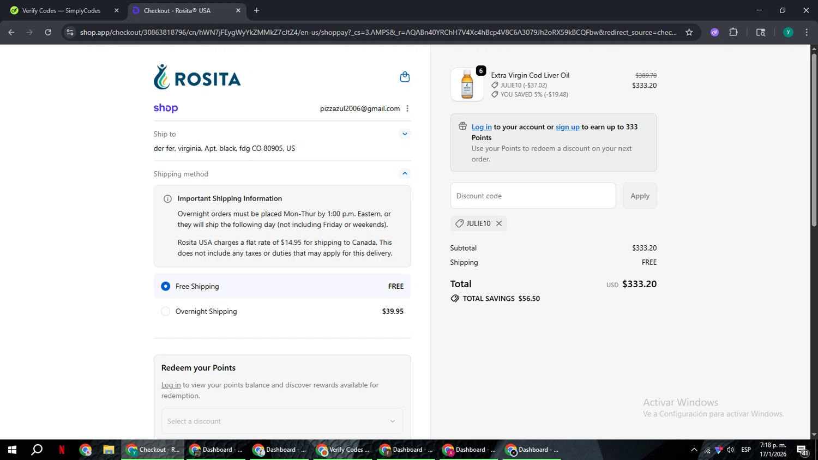Screen dimensions: 818x460
Task: Open the Windows Start menu
Action: click(12, 450)
